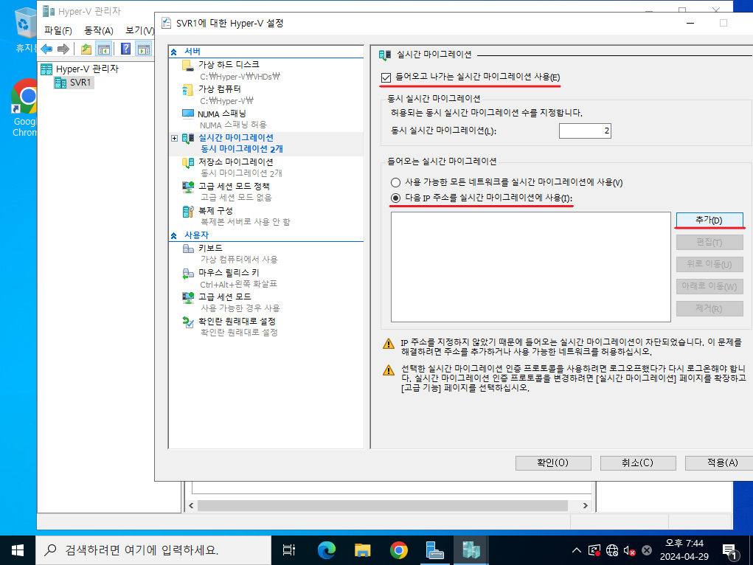Click the horizontal scrollbar right arrow
Viewport: 753px width, 565px height.
[x=585, y=505]
